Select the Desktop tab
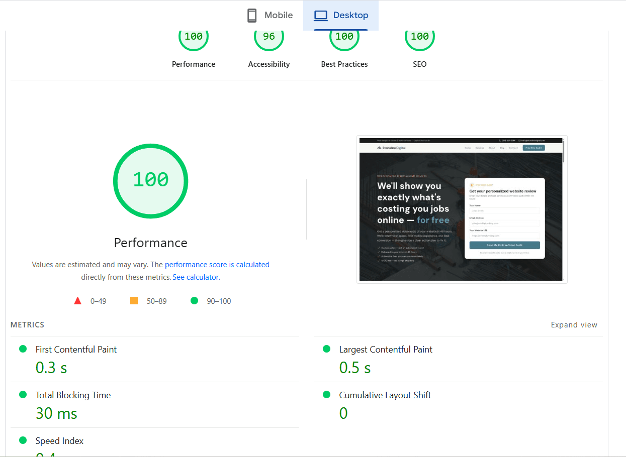626x457 pixels. (x=341, y=16)
